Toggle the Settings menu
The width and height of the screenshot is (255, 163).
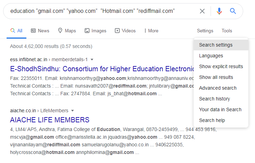[205, 31]
